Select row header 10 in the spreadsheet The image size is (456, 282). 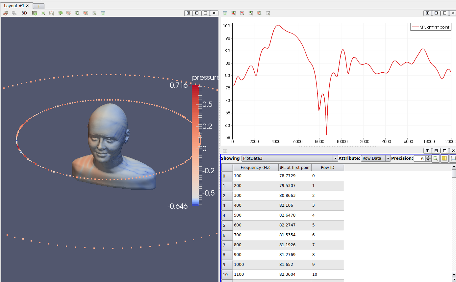(227, 274)
